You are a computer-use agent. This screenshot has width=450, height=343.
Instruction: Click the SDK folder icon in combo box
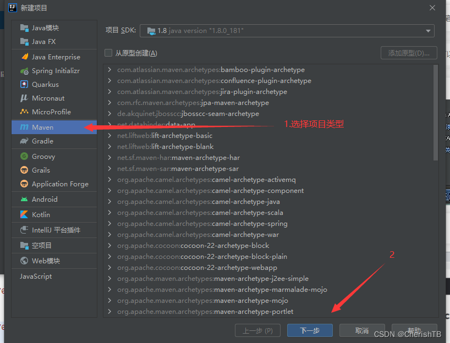151,31
